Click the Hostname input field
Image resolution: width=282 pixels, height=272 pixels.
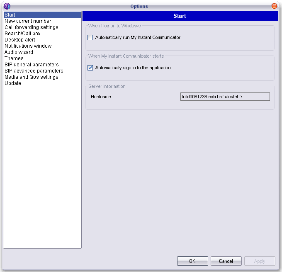(x=225, y=97)
